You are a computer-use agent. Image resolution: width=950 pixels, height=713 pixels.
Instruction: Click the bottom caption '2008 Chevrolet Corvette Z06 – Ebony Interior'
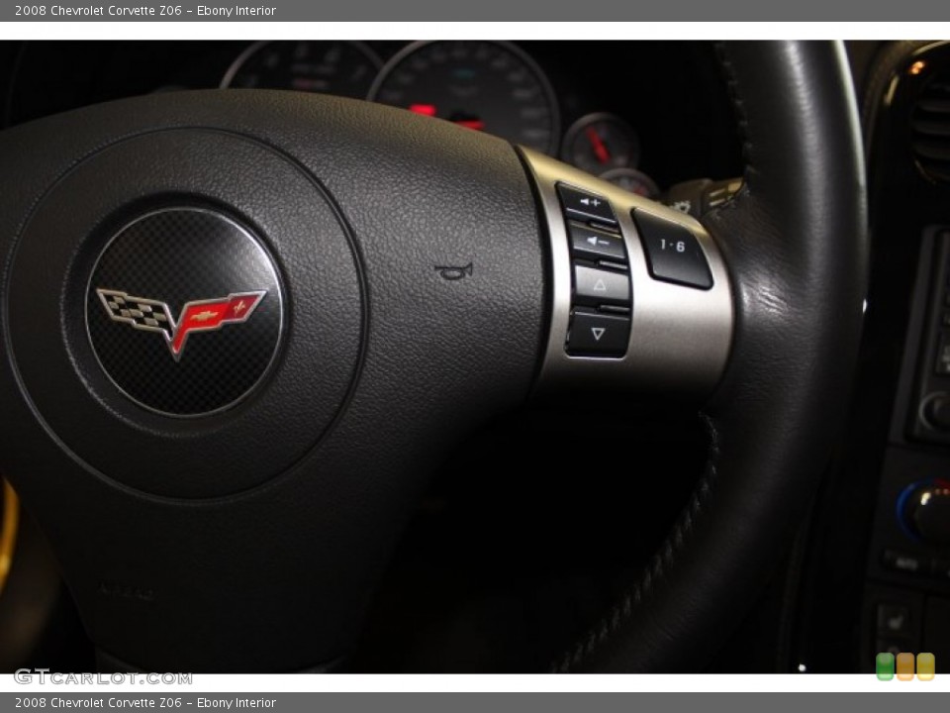tap(145, 703)
